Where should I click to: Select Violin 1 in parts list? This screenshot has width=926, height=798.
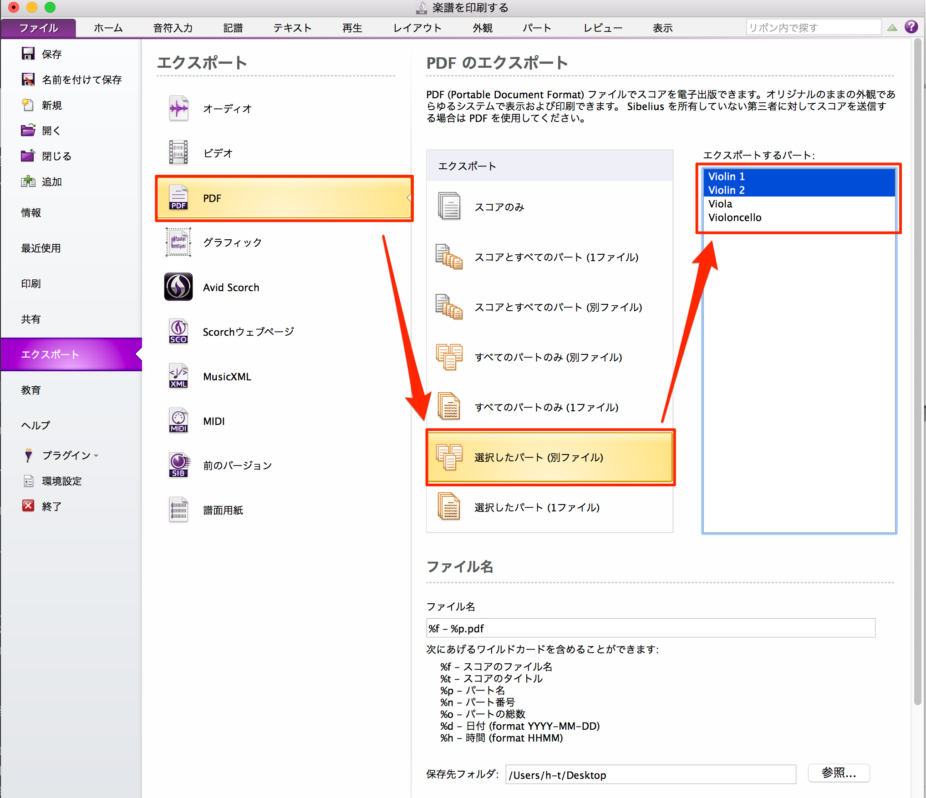[799, 176]
